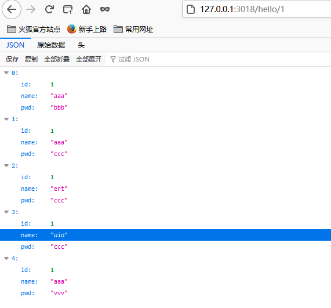Screen dimensions: 331x308
Task: Click the private browsing mask icon
Action: (x=105, y=9)
